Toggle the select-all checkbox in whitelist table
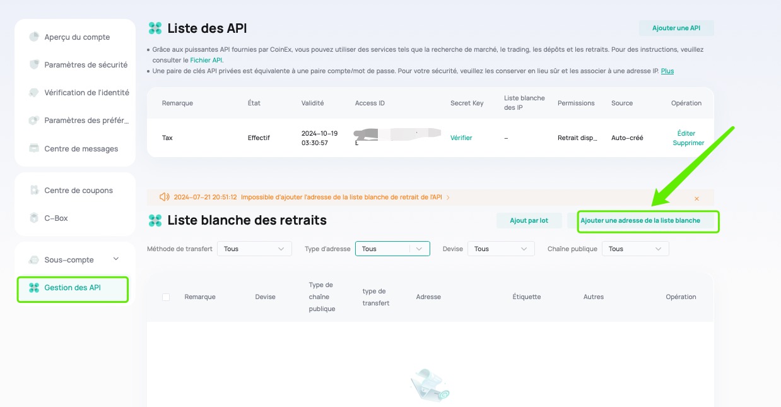781x407 pixels. pyautogui.click(x=166, y=297)
